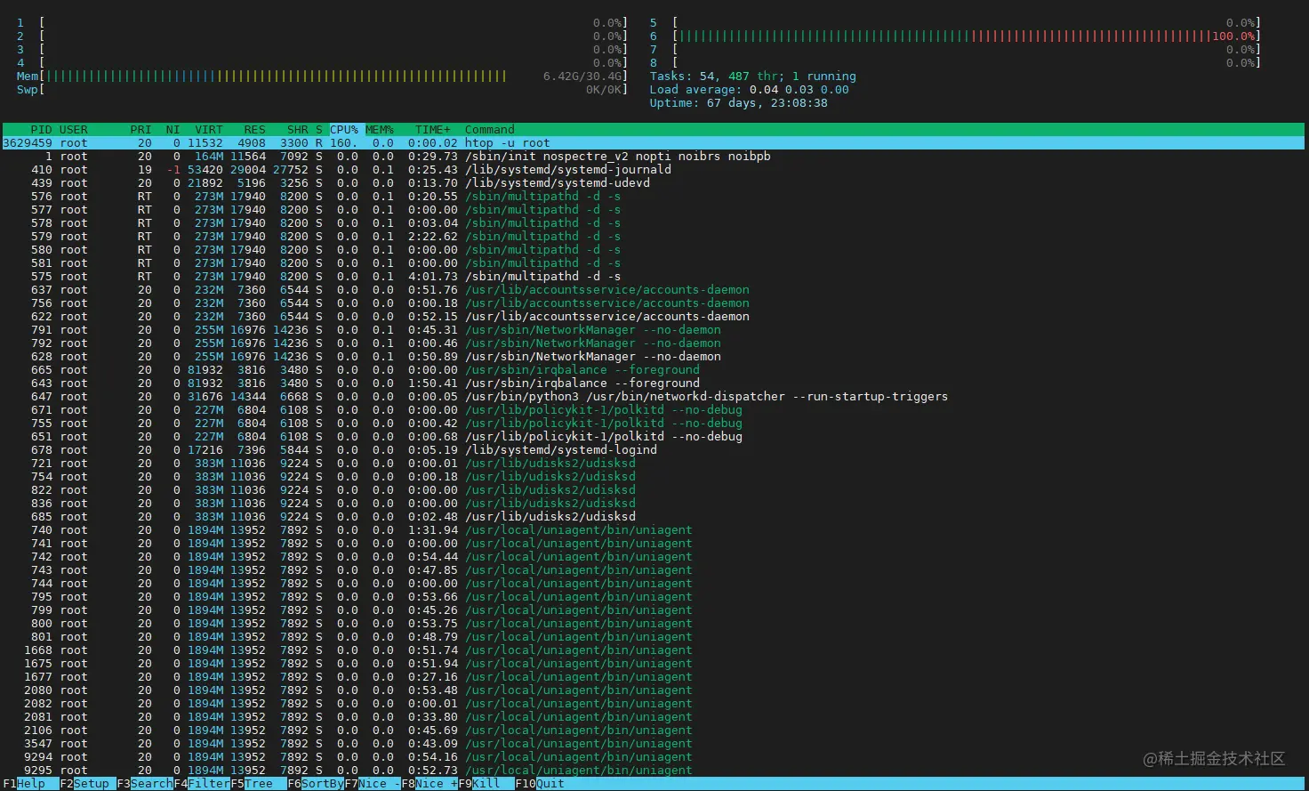Raise nice value with F8 Nice +
The height and width of the screenshot is (791, 1309).
430,784
